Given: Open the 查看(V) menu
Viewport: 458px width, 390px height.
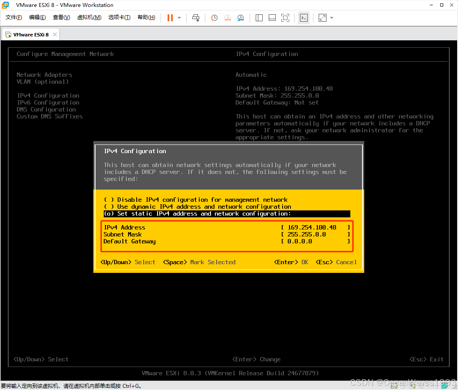Looking at the screenshot, I should coord(61,17).
